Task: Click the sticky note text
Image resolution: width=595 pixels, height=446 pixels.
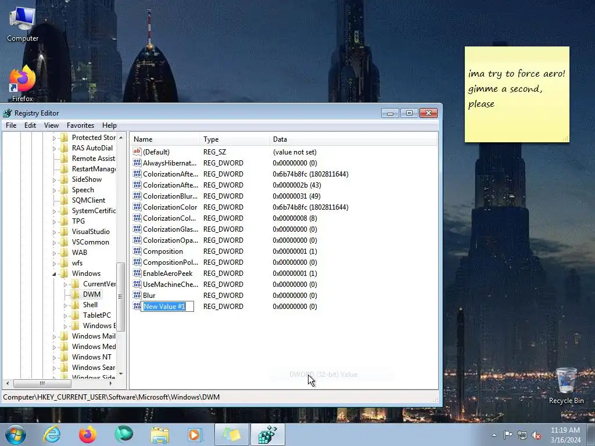Action: [x=516, y=88]
